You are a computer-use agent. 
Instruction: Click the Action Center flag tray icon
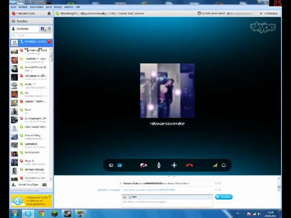point(249,214)
